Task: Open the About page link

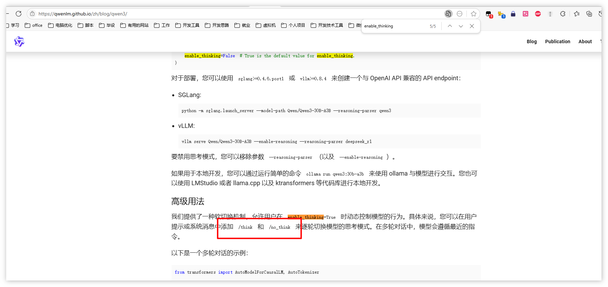Action: pyautogui.click(x=585, y=41)
